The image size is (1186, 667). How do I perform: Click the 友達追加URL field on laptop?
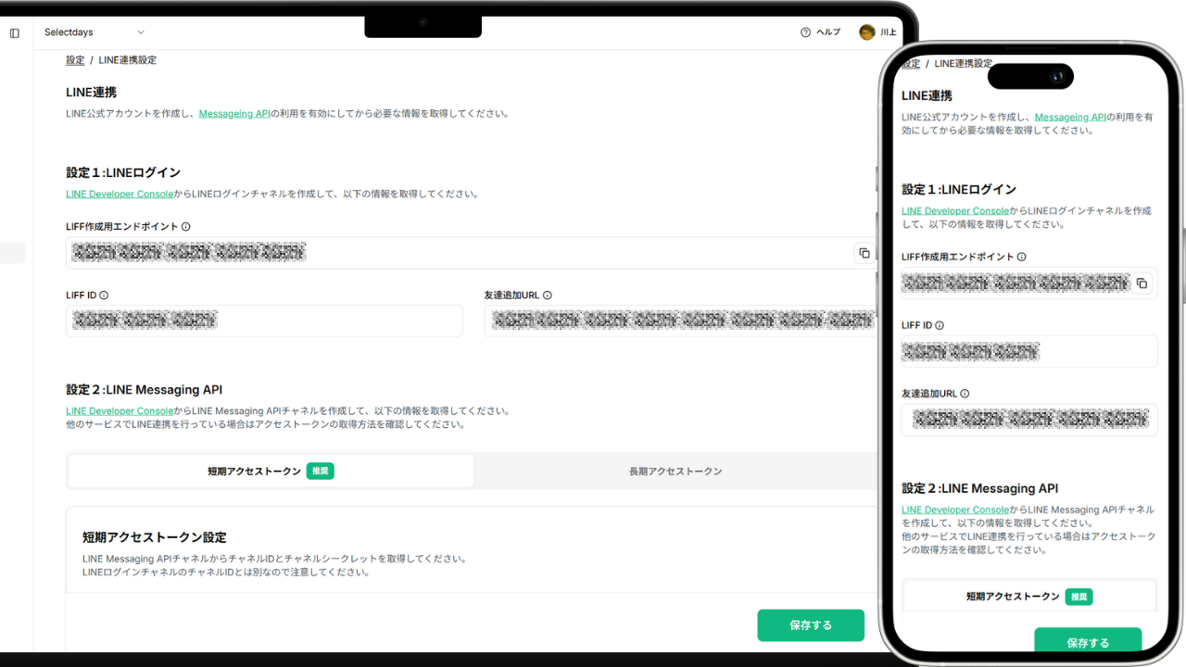(680, 321)
